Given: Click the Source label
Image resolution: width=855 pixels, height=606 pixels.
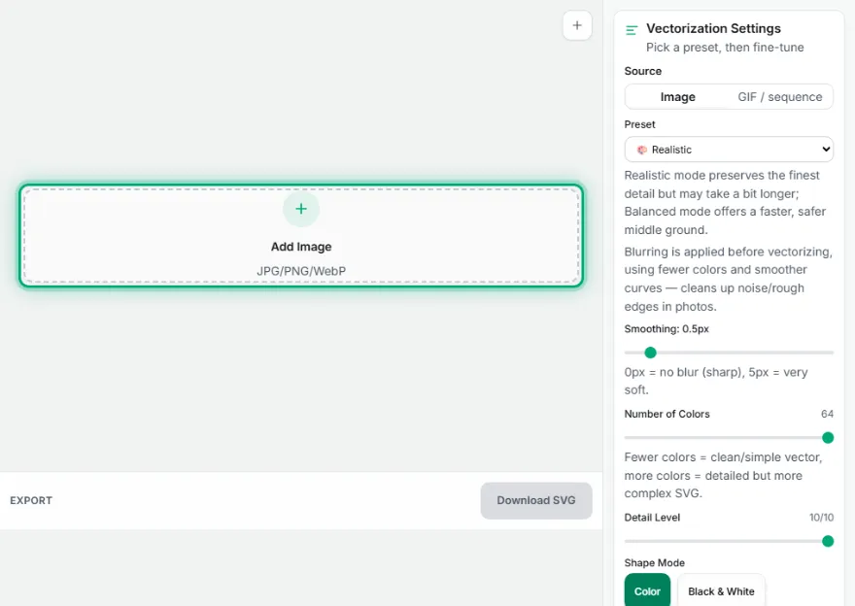Looking at the screenshot, I should (643, 71).
